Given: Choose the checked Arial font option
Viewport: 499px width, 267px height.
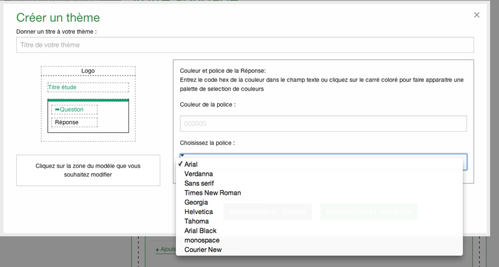Looking at the screenshot, I should pyautogui.click(x=191, y=164).
